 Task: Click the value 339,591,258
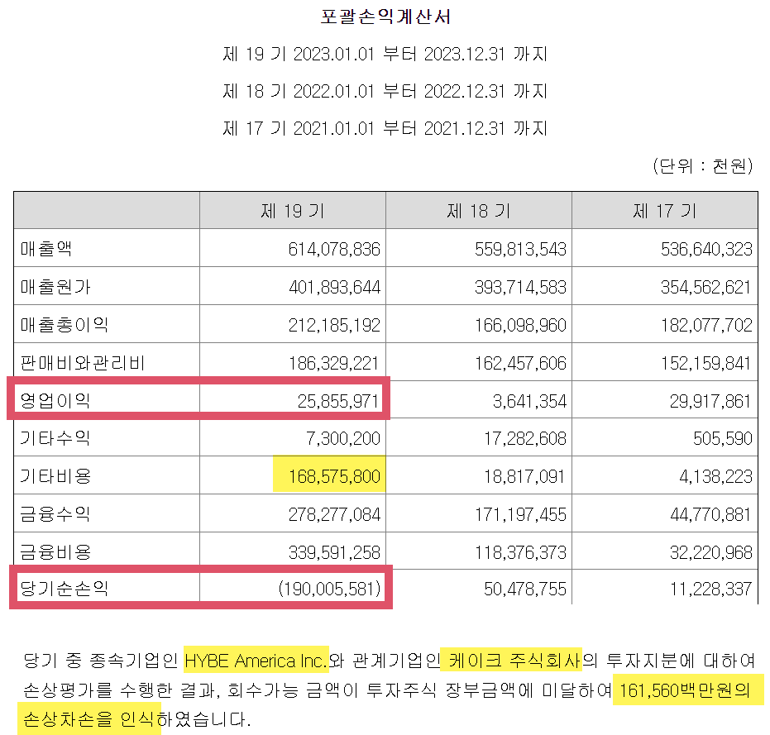point(334,552)
